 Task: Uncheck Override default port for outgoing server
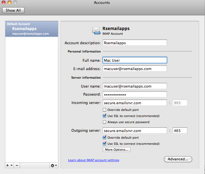[104, 138]
